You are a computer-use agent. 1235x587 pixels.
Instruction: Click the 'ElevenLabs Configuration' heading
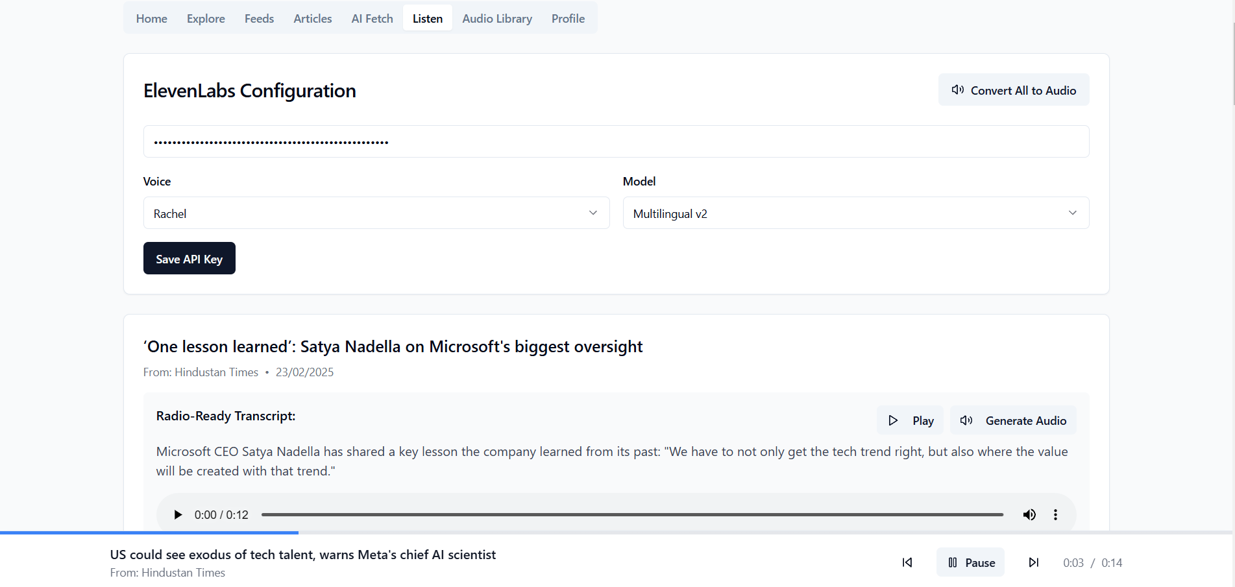tap(250, 91)
